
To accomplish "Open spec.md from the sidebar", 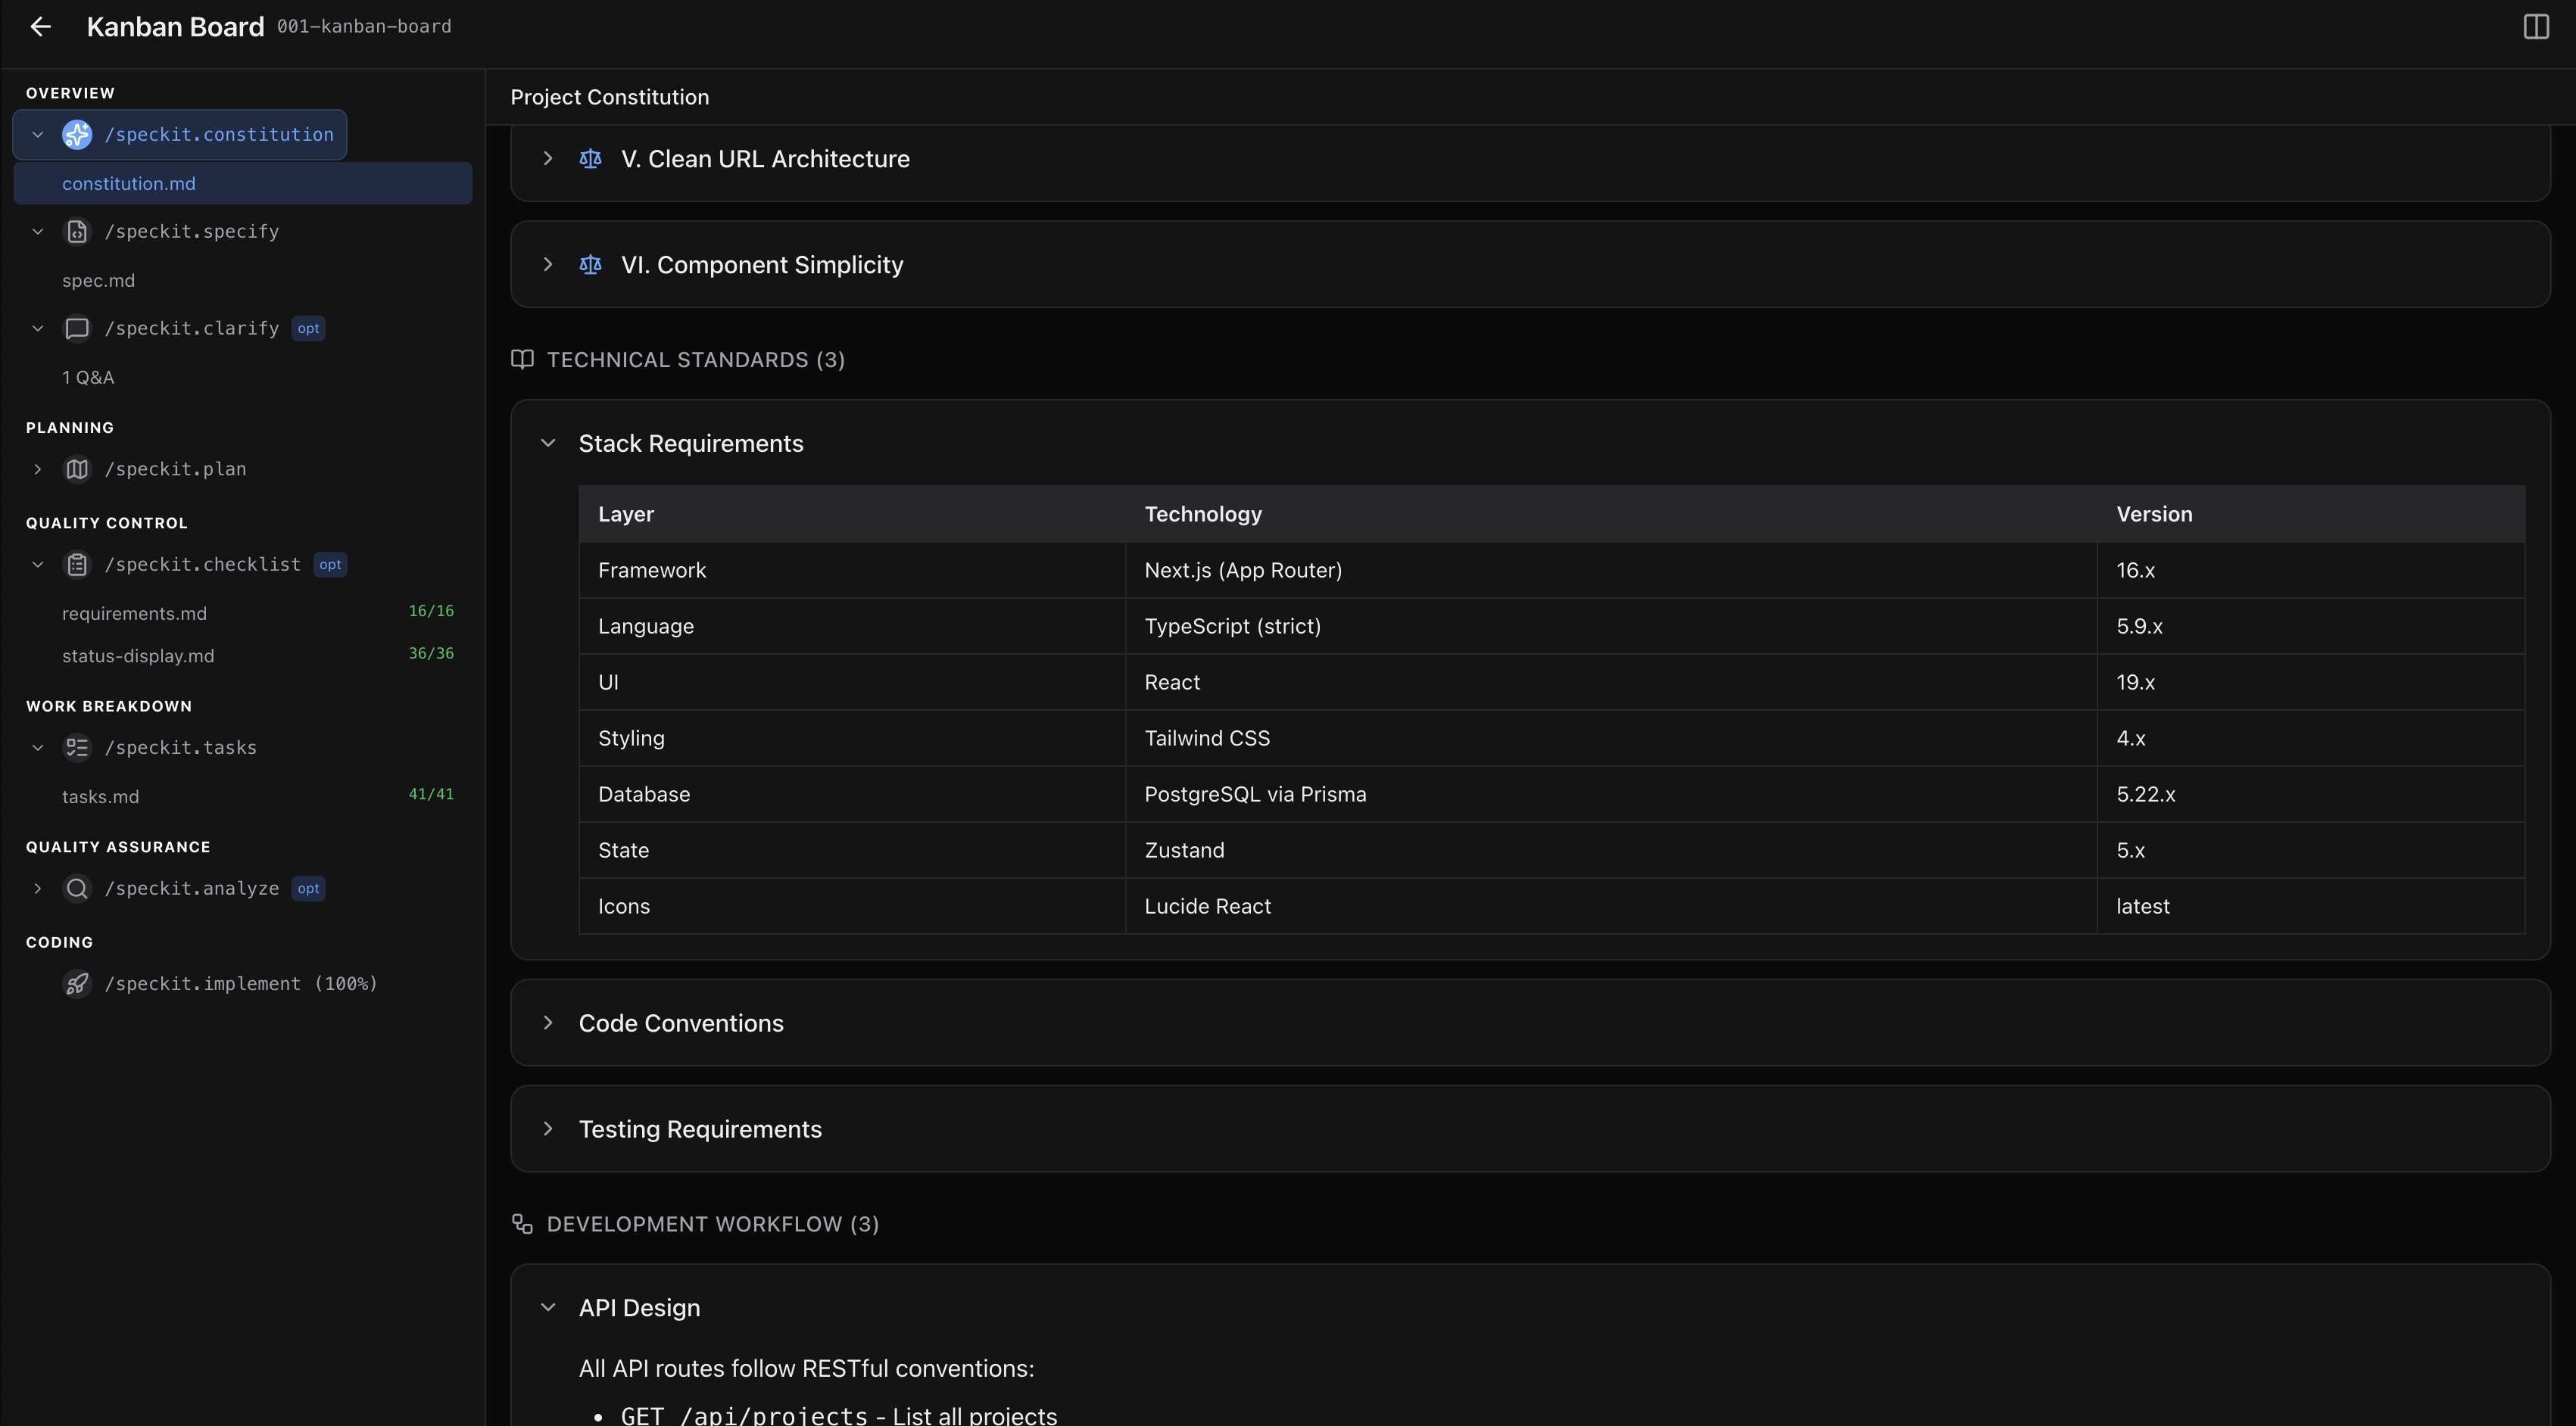I will point(98,280).
